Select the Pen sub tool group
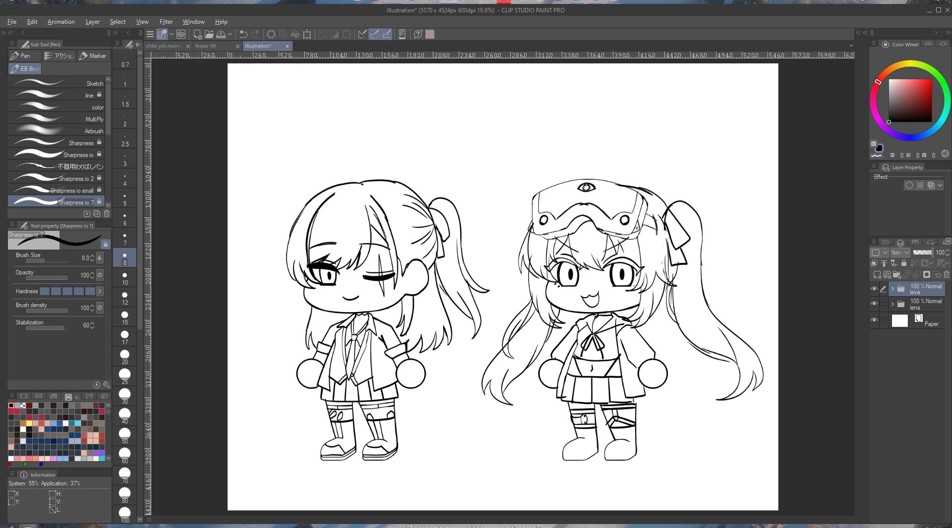 [25, 56]
